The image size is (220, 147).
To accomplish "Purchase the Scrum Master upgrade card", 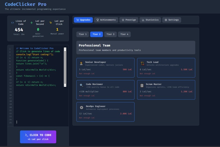I will tap(166, 90).
